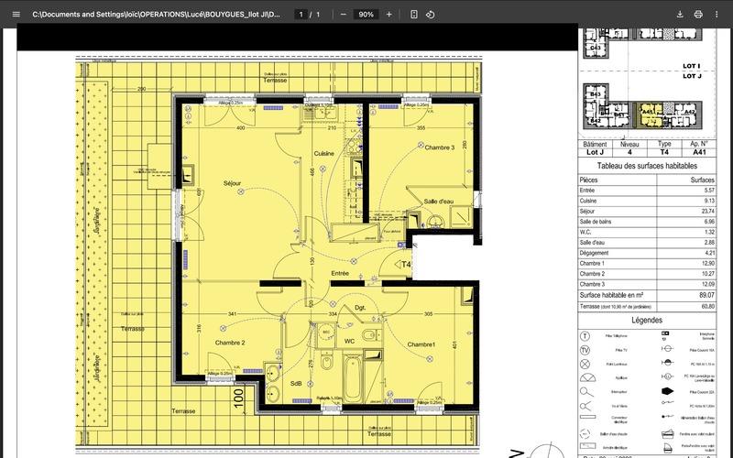The width and height of the screenshot is (733, 458).
Task: Zoom in with the plus button
Action: point(388,15)
